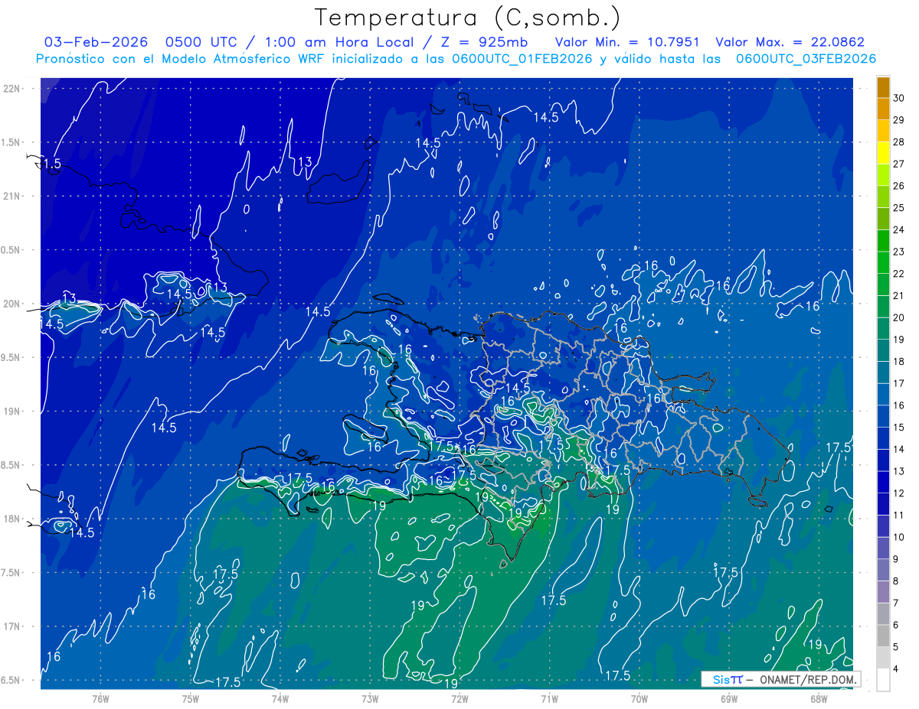Click the '73W' longitude axis label

(370, 699)
